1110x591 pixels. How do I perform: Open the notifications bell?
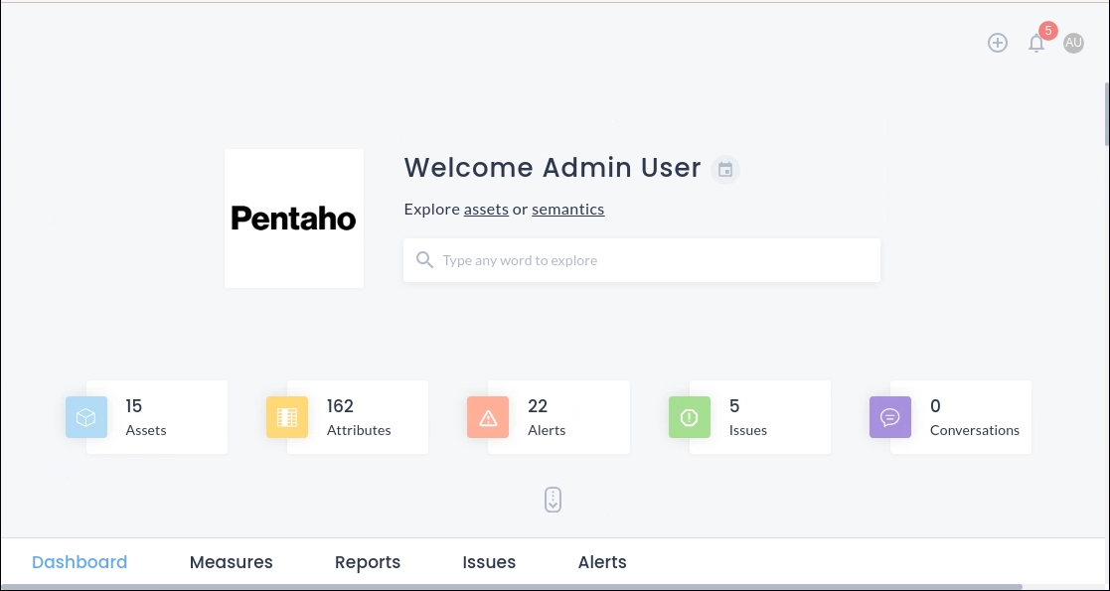point(1036,44)
